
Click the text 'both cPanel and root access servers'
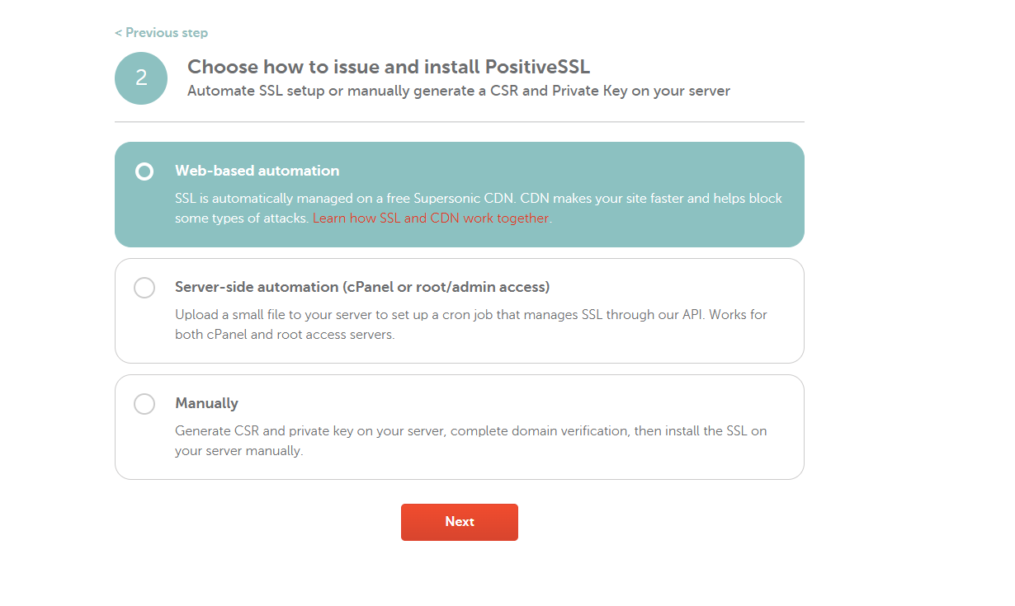pos(285,336)
